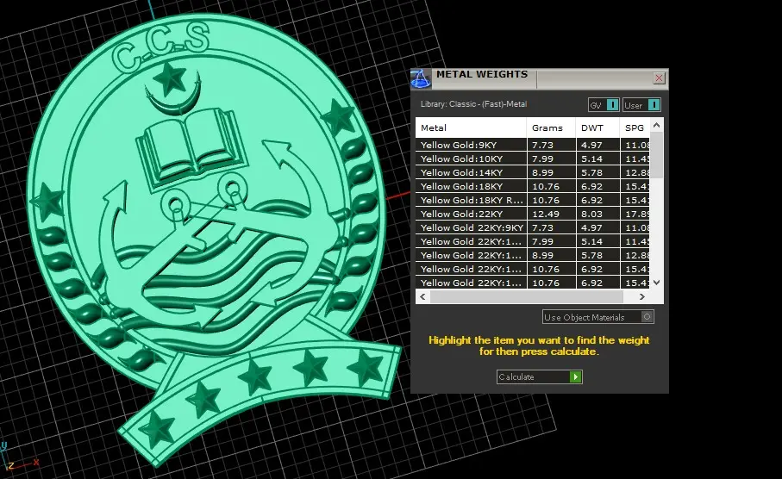The image size is (782, 479).
Task: Sort by the Grams column header
Action: [x=551, y=128]
